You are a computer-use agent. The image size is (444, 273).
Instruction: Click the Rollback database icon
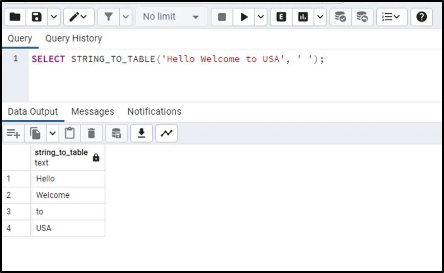pyautogui.click(x=362, y=17)
